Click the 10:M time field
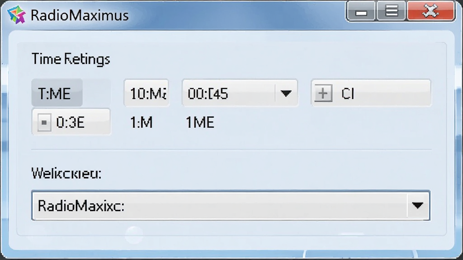463x260 pixels. pyautogui.click(x=146, y=93)
